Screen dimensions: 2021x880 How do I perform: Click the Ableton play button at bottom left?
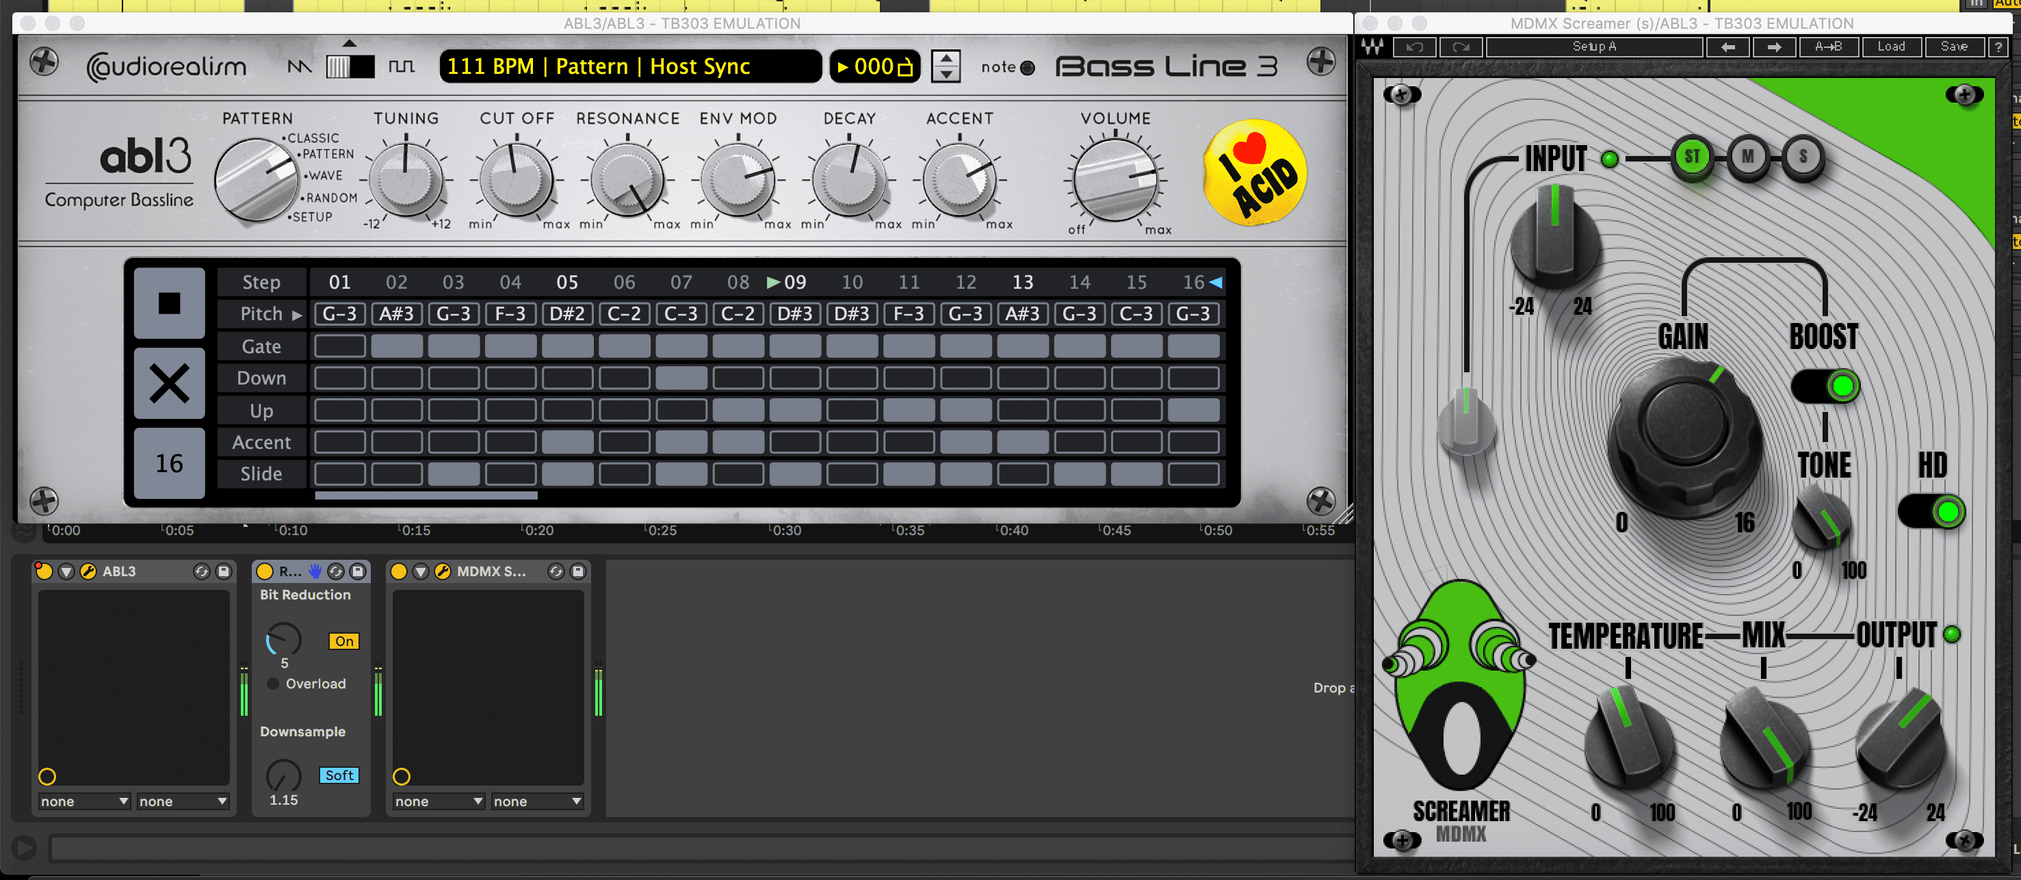(25, 848)
